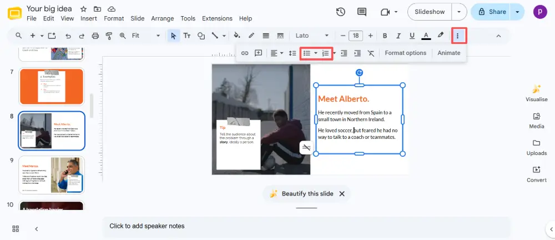Image resolution: width=555 pixels, height=240 pixels.
Task: Open the Format menu
Action: point(114,18)
